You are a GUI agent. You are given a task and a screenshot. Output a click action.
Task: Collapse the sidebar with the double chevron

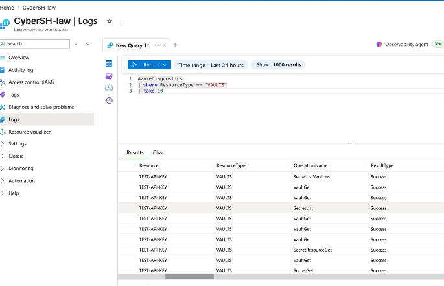pyautogui.click(x=88, y=43)
